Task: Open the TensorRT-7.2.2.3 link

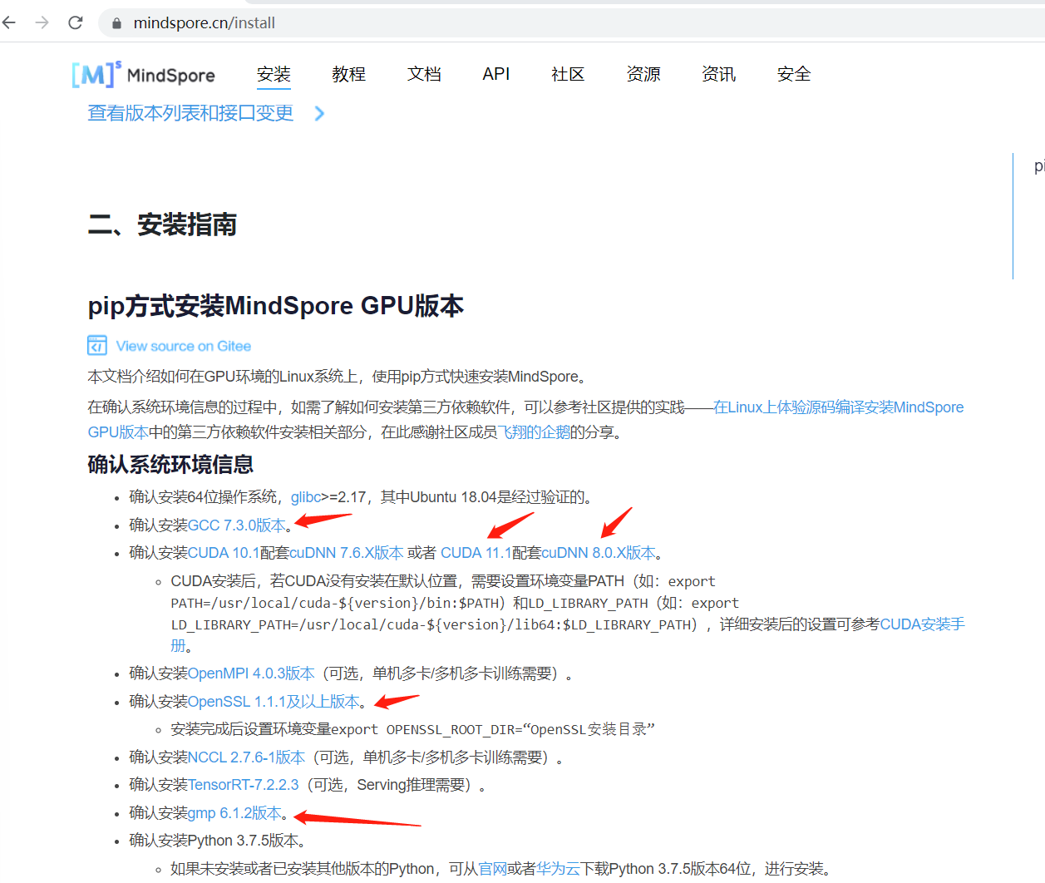Action: pos(244,785)
